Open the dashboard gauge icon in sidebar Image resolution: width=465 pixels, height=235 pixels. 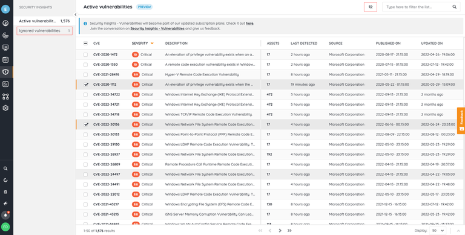pyautogui.click(x=5, y=24)
